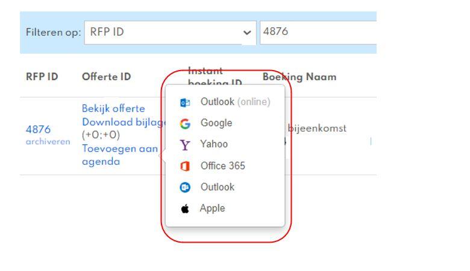Choose Outlook (online) from calendar menu
This screenshot has width=470, height=271.
tap(225, 102)
